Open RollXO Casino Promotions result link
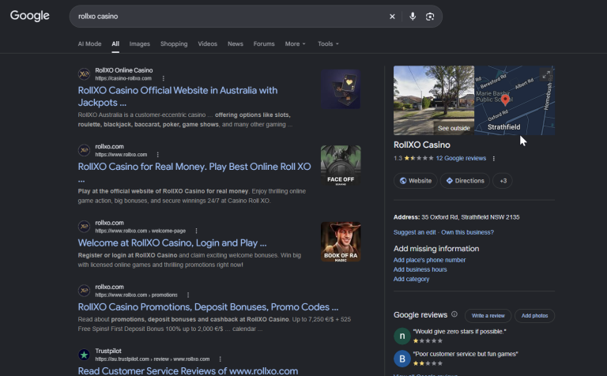This screenshot has height=376, width=607. pyautogui.click(x=208, y=306)
